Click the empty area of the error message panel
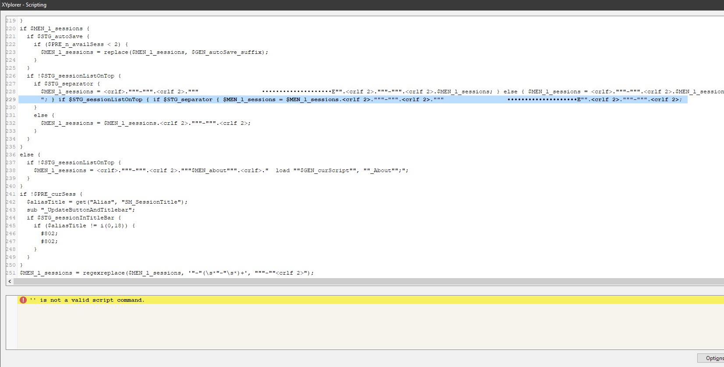 coord(351,328)
